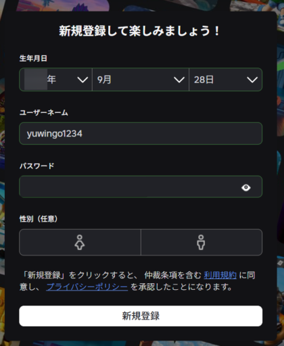The width and height of the screenshot is (284, 346).
Task: Select the female gender icon
Action: click(x=80, y=242)
